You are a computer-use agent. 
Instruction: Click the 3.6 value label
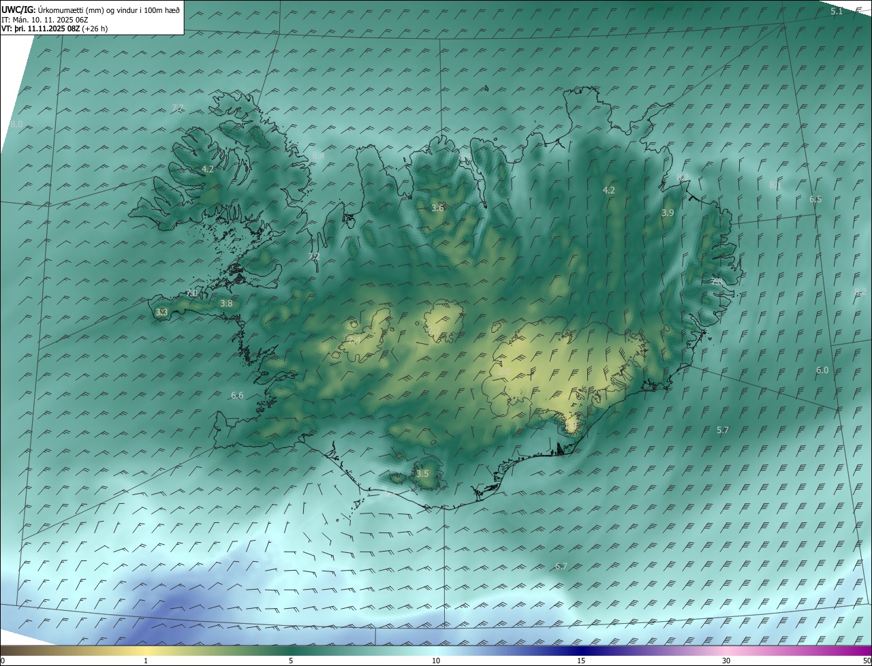[437, 208]
